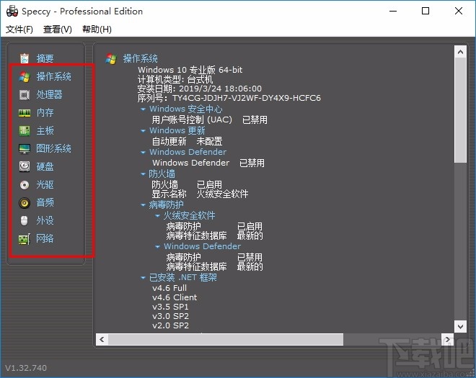Open the 硬盘 storage section
The height and width of the screenshot is (378, 476).
click(x=45, y=166)
